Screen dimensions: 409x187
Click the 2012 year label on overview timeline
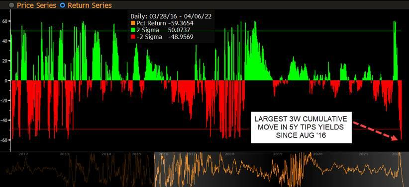(23, 154)
